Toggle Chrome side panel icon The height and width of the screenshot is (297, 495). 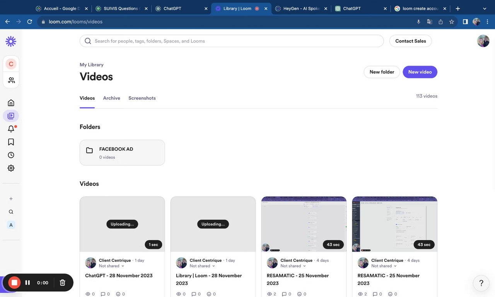click(x=465, y=22)
